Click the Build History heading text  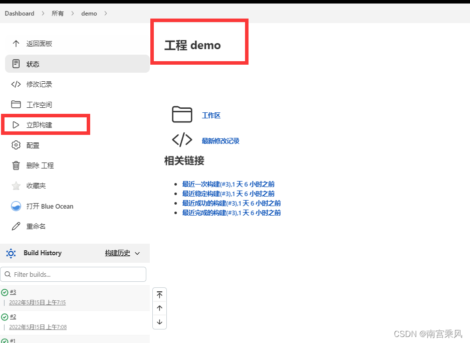click(43, 253)
